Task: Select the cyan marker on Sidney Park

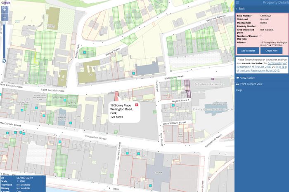Action: pyautogui.click(x=84, y=52)
